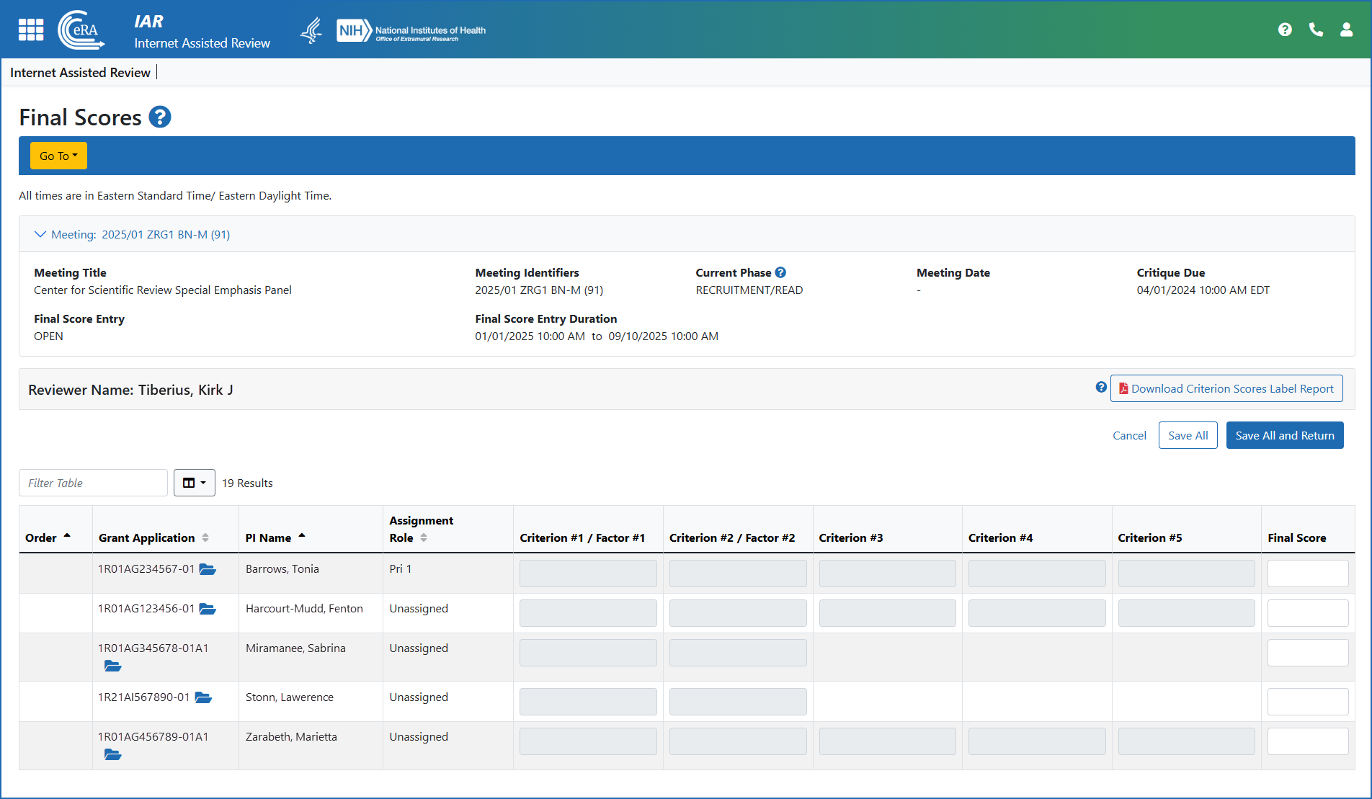This screenshot has width=1372, height=799.
Task: Click Criterion #4 field for Zarabeth, Marietta
Action: (x=1037, y=741)
